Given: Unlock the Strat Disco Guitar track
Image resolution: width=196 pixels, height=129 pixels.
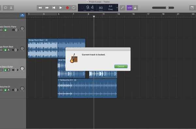Looking at the screenshot, I should [5, 70].
